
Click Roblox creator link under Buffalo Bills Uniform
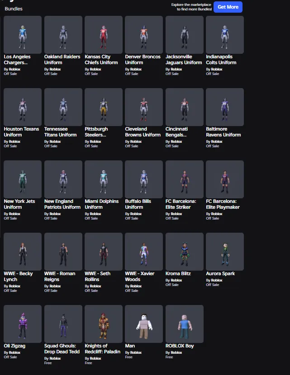(136, 214)
